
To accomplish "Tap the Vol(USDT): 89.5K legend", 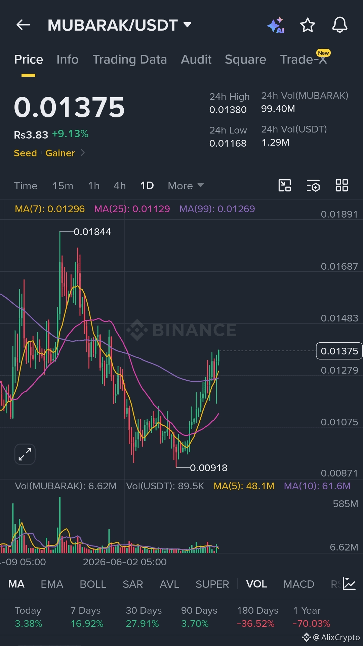I will [x=165, y=486].
